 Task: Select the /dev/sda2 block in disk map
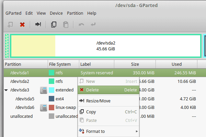(x=106, y=46)
